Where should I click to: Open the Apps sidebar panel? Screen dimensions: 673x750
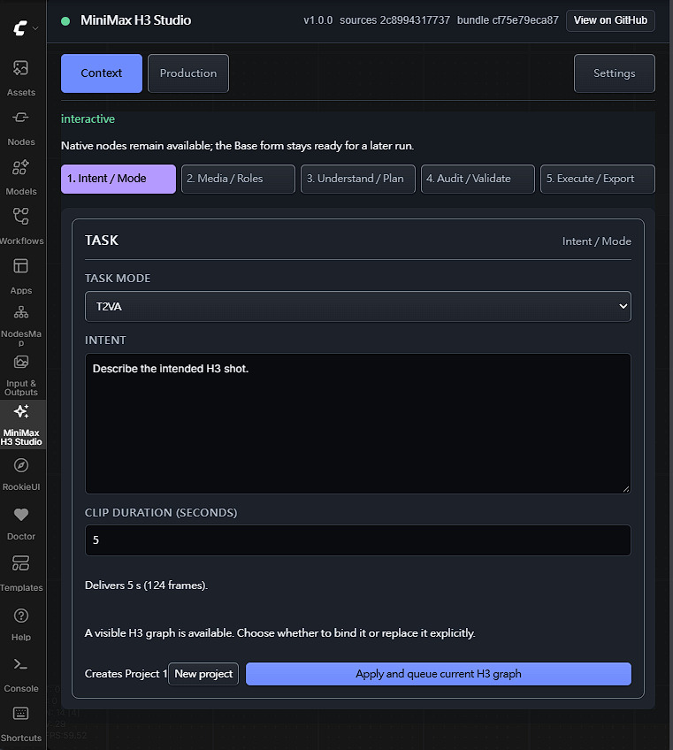21,276
